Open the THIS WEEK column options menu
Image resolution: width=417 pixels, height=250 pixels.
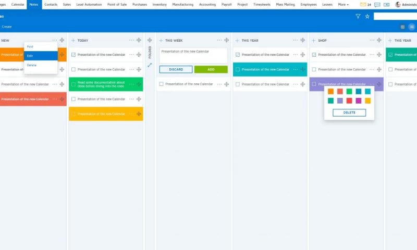click(x=219, y=40)
